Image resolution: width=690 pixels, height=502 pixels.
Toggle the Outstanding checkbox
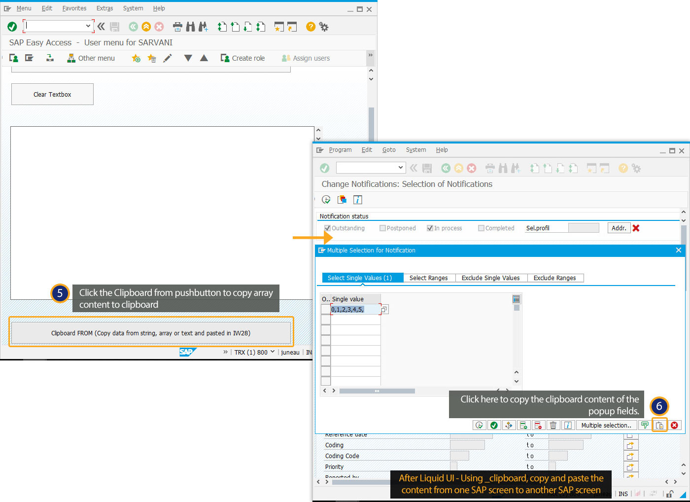click(327, 228)
